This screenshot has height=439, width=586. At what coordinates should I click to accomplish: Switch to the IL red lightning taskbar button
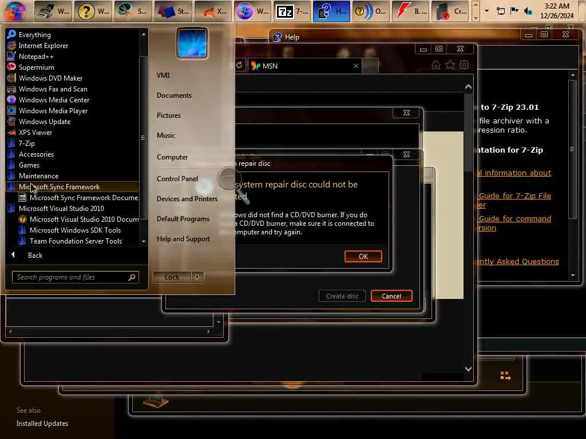click(x=410, y=11)
